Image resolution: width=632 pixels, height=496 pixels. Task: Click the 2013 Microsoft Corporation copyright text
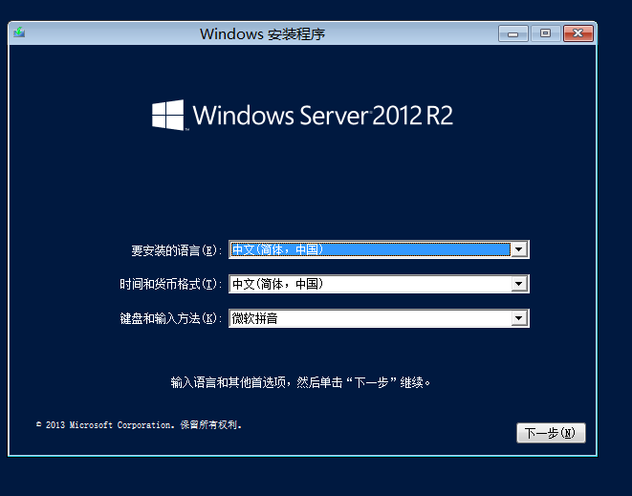pos(139,425)
